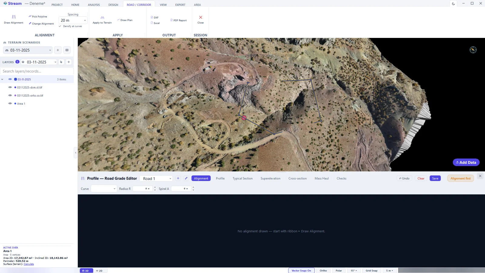This screenshot has height=273, width=485.
Task: Increase the Spiral A stepper value
Action: (193, 187)
